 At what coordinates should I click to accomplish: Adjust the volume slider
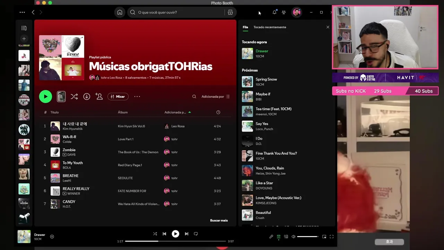tap(307, 236)
